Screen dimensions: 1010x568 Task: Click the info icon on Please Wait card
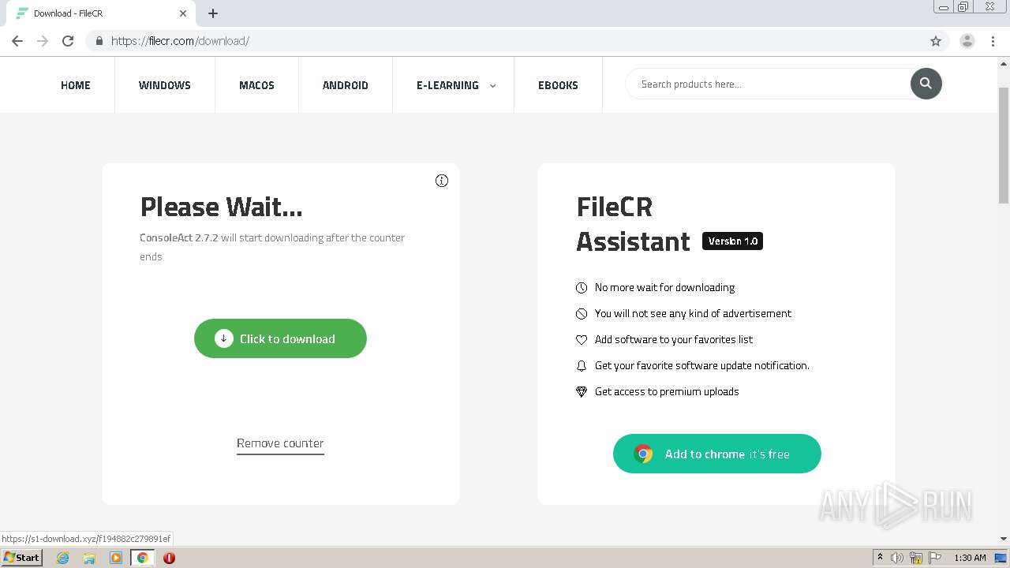[442, 181]
